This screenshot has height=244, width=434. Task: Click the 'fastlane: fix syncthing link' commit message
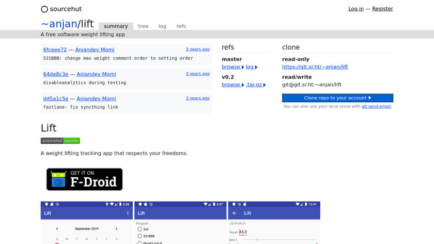click(x=81, y=107)
